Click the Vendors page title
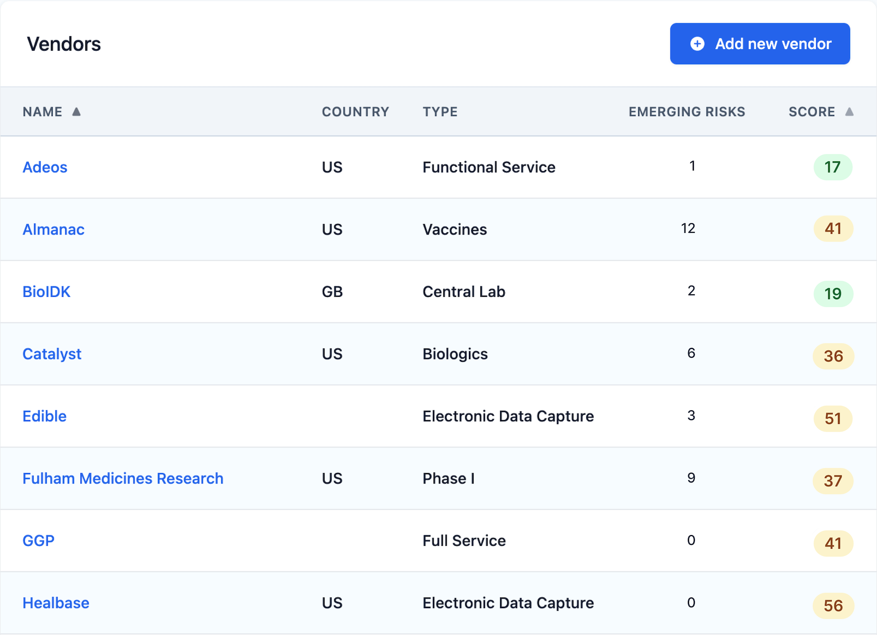Image resolution: width=877 pixels, height=635 pixels. (x=64, y=43)
